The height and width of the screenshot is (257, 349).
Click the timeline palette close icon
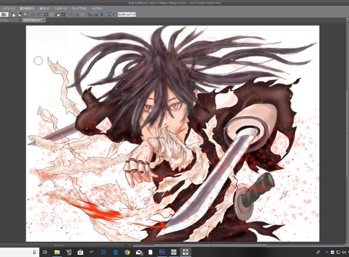click(129, 245)
